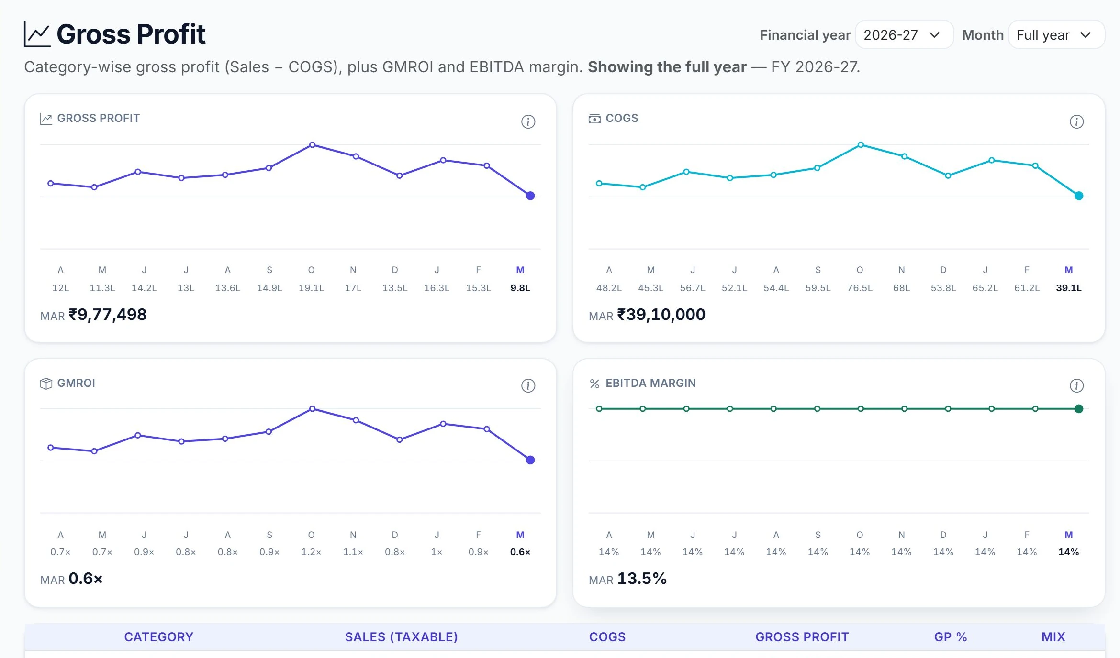Select October peak point on COGS chart

coord(861,144)
